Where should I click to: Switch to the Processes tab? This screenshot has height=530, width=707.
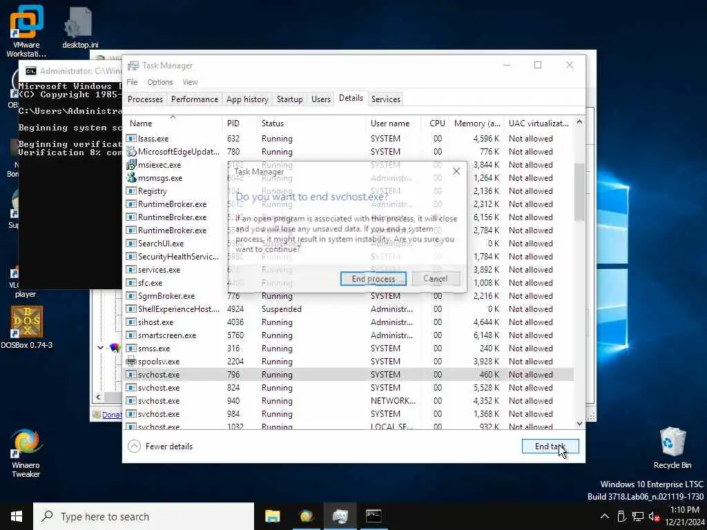click(145, 99)
